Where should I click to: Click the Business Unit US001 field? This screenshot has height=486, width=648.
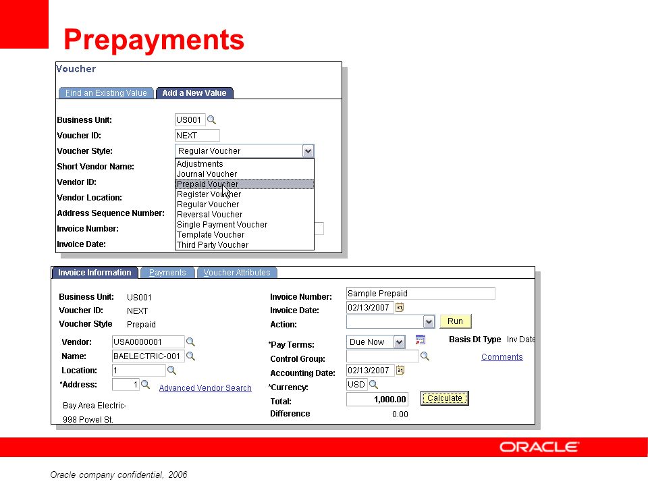click(190, 120)
